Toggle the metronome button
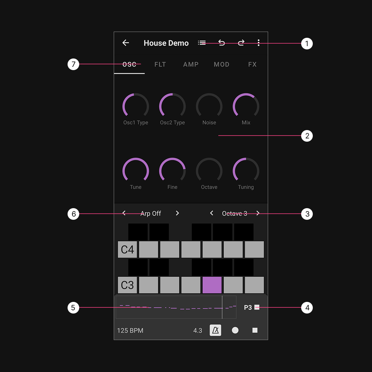 point(215,330)
